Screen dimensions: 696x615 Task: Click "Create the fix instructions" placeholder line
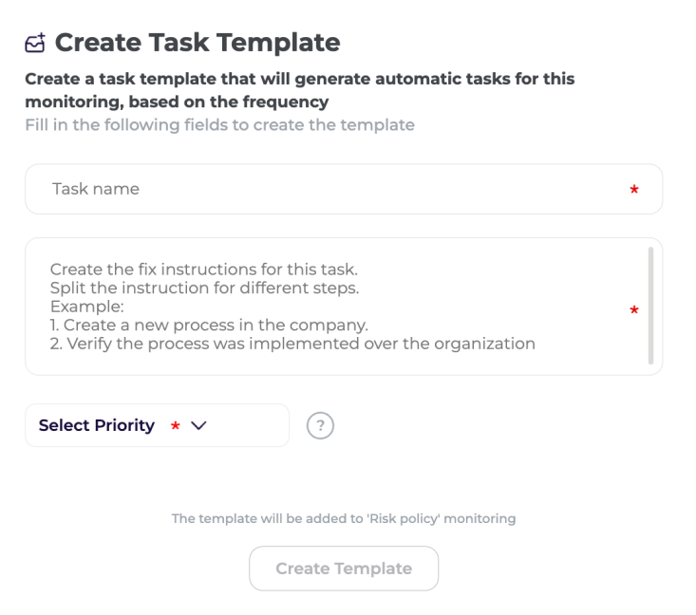(203, 270)
